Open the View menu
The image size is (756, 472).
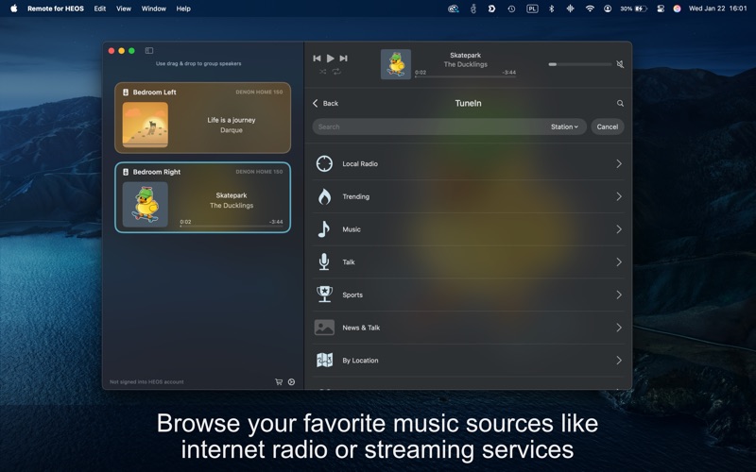[x=124, y=8]
